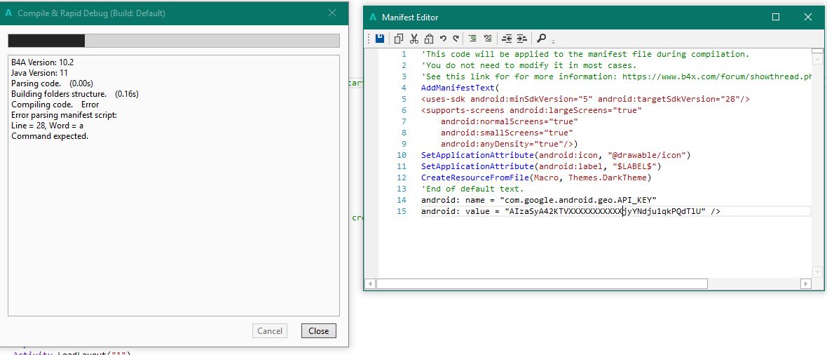Click the com.google.android.geo.API_KEY line
This screenshot has width=827, height=355.
tap(538, 200)
